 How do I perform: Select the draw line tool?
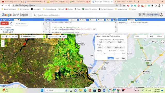10,36
